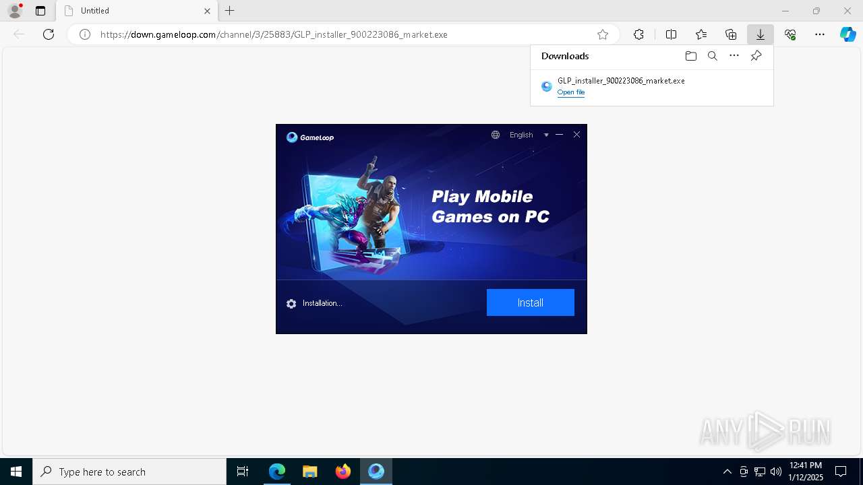Open Collections icon in Edge toolbar
The width and height of the screenshot is (863, 485).
731,34
